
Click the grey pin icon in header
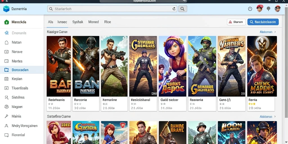point(269,9)
